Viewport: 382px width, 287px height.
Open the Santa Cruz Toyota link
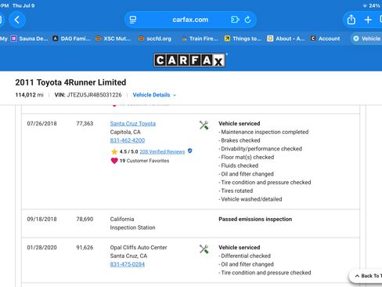click(x=133, y=124)
